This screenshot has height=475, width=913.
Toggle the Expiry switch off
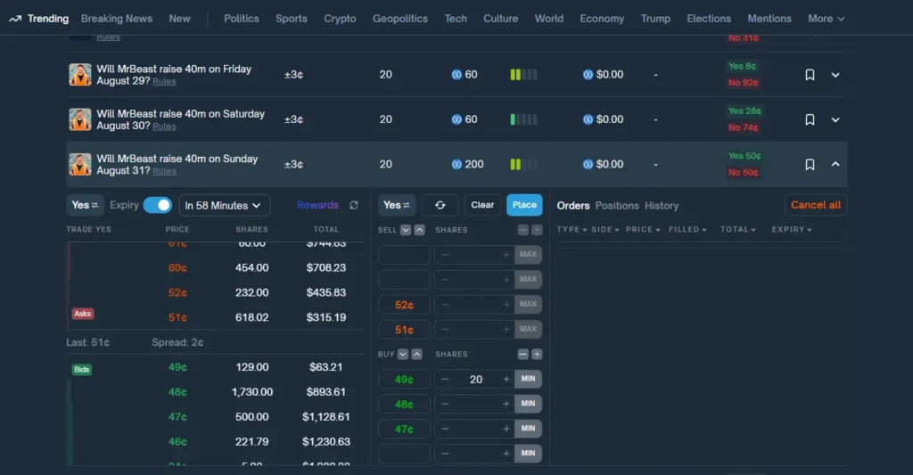click(157, 205)
